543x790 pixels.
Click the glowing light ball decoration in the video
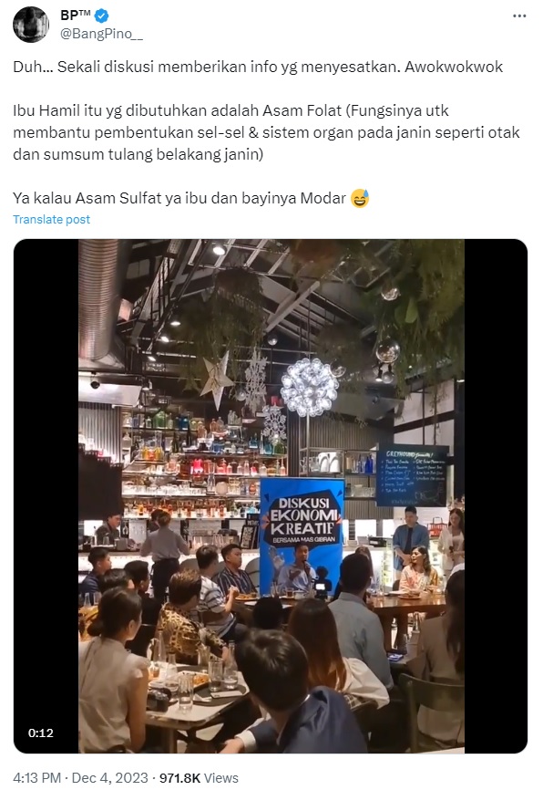310,387
